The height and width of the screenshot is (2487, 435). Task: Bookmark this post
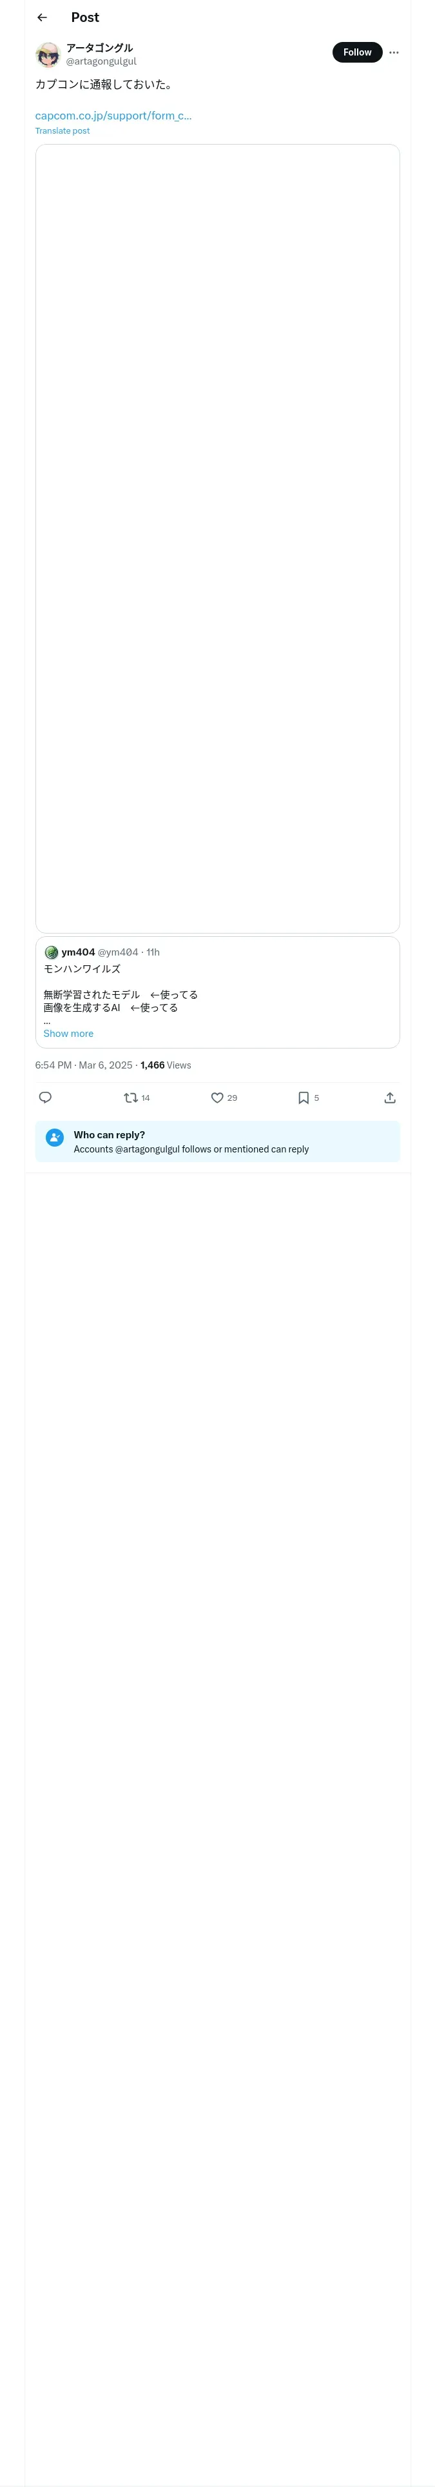(x=304, y=1097)
